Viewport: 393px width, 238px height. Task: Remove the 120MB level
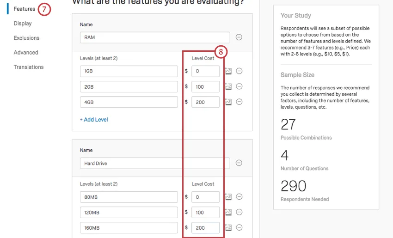point(239,212)
